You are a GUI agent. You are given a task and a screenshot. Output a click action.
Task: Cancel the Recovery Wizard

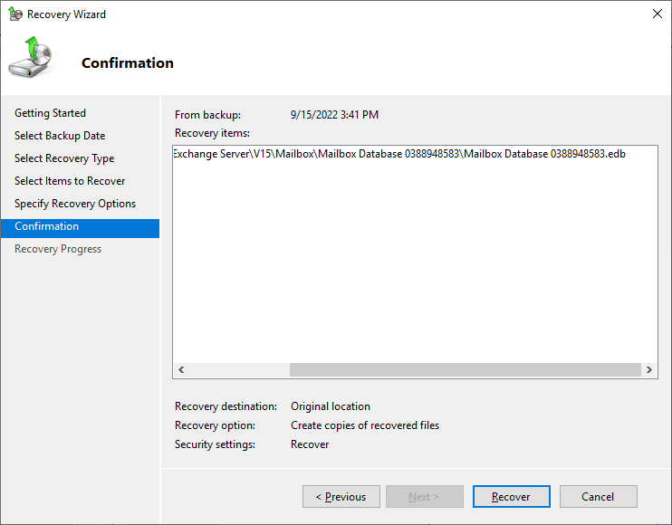tap(599, 496)
